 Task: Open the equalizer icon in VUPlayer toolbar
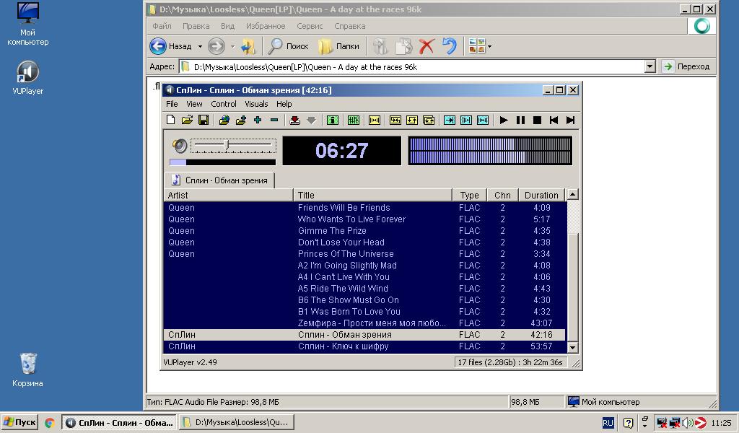(354, 120)
